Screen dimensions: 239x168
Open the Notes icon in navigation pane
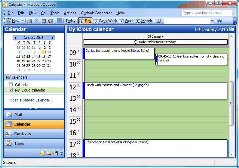click(x=42, y=153)
